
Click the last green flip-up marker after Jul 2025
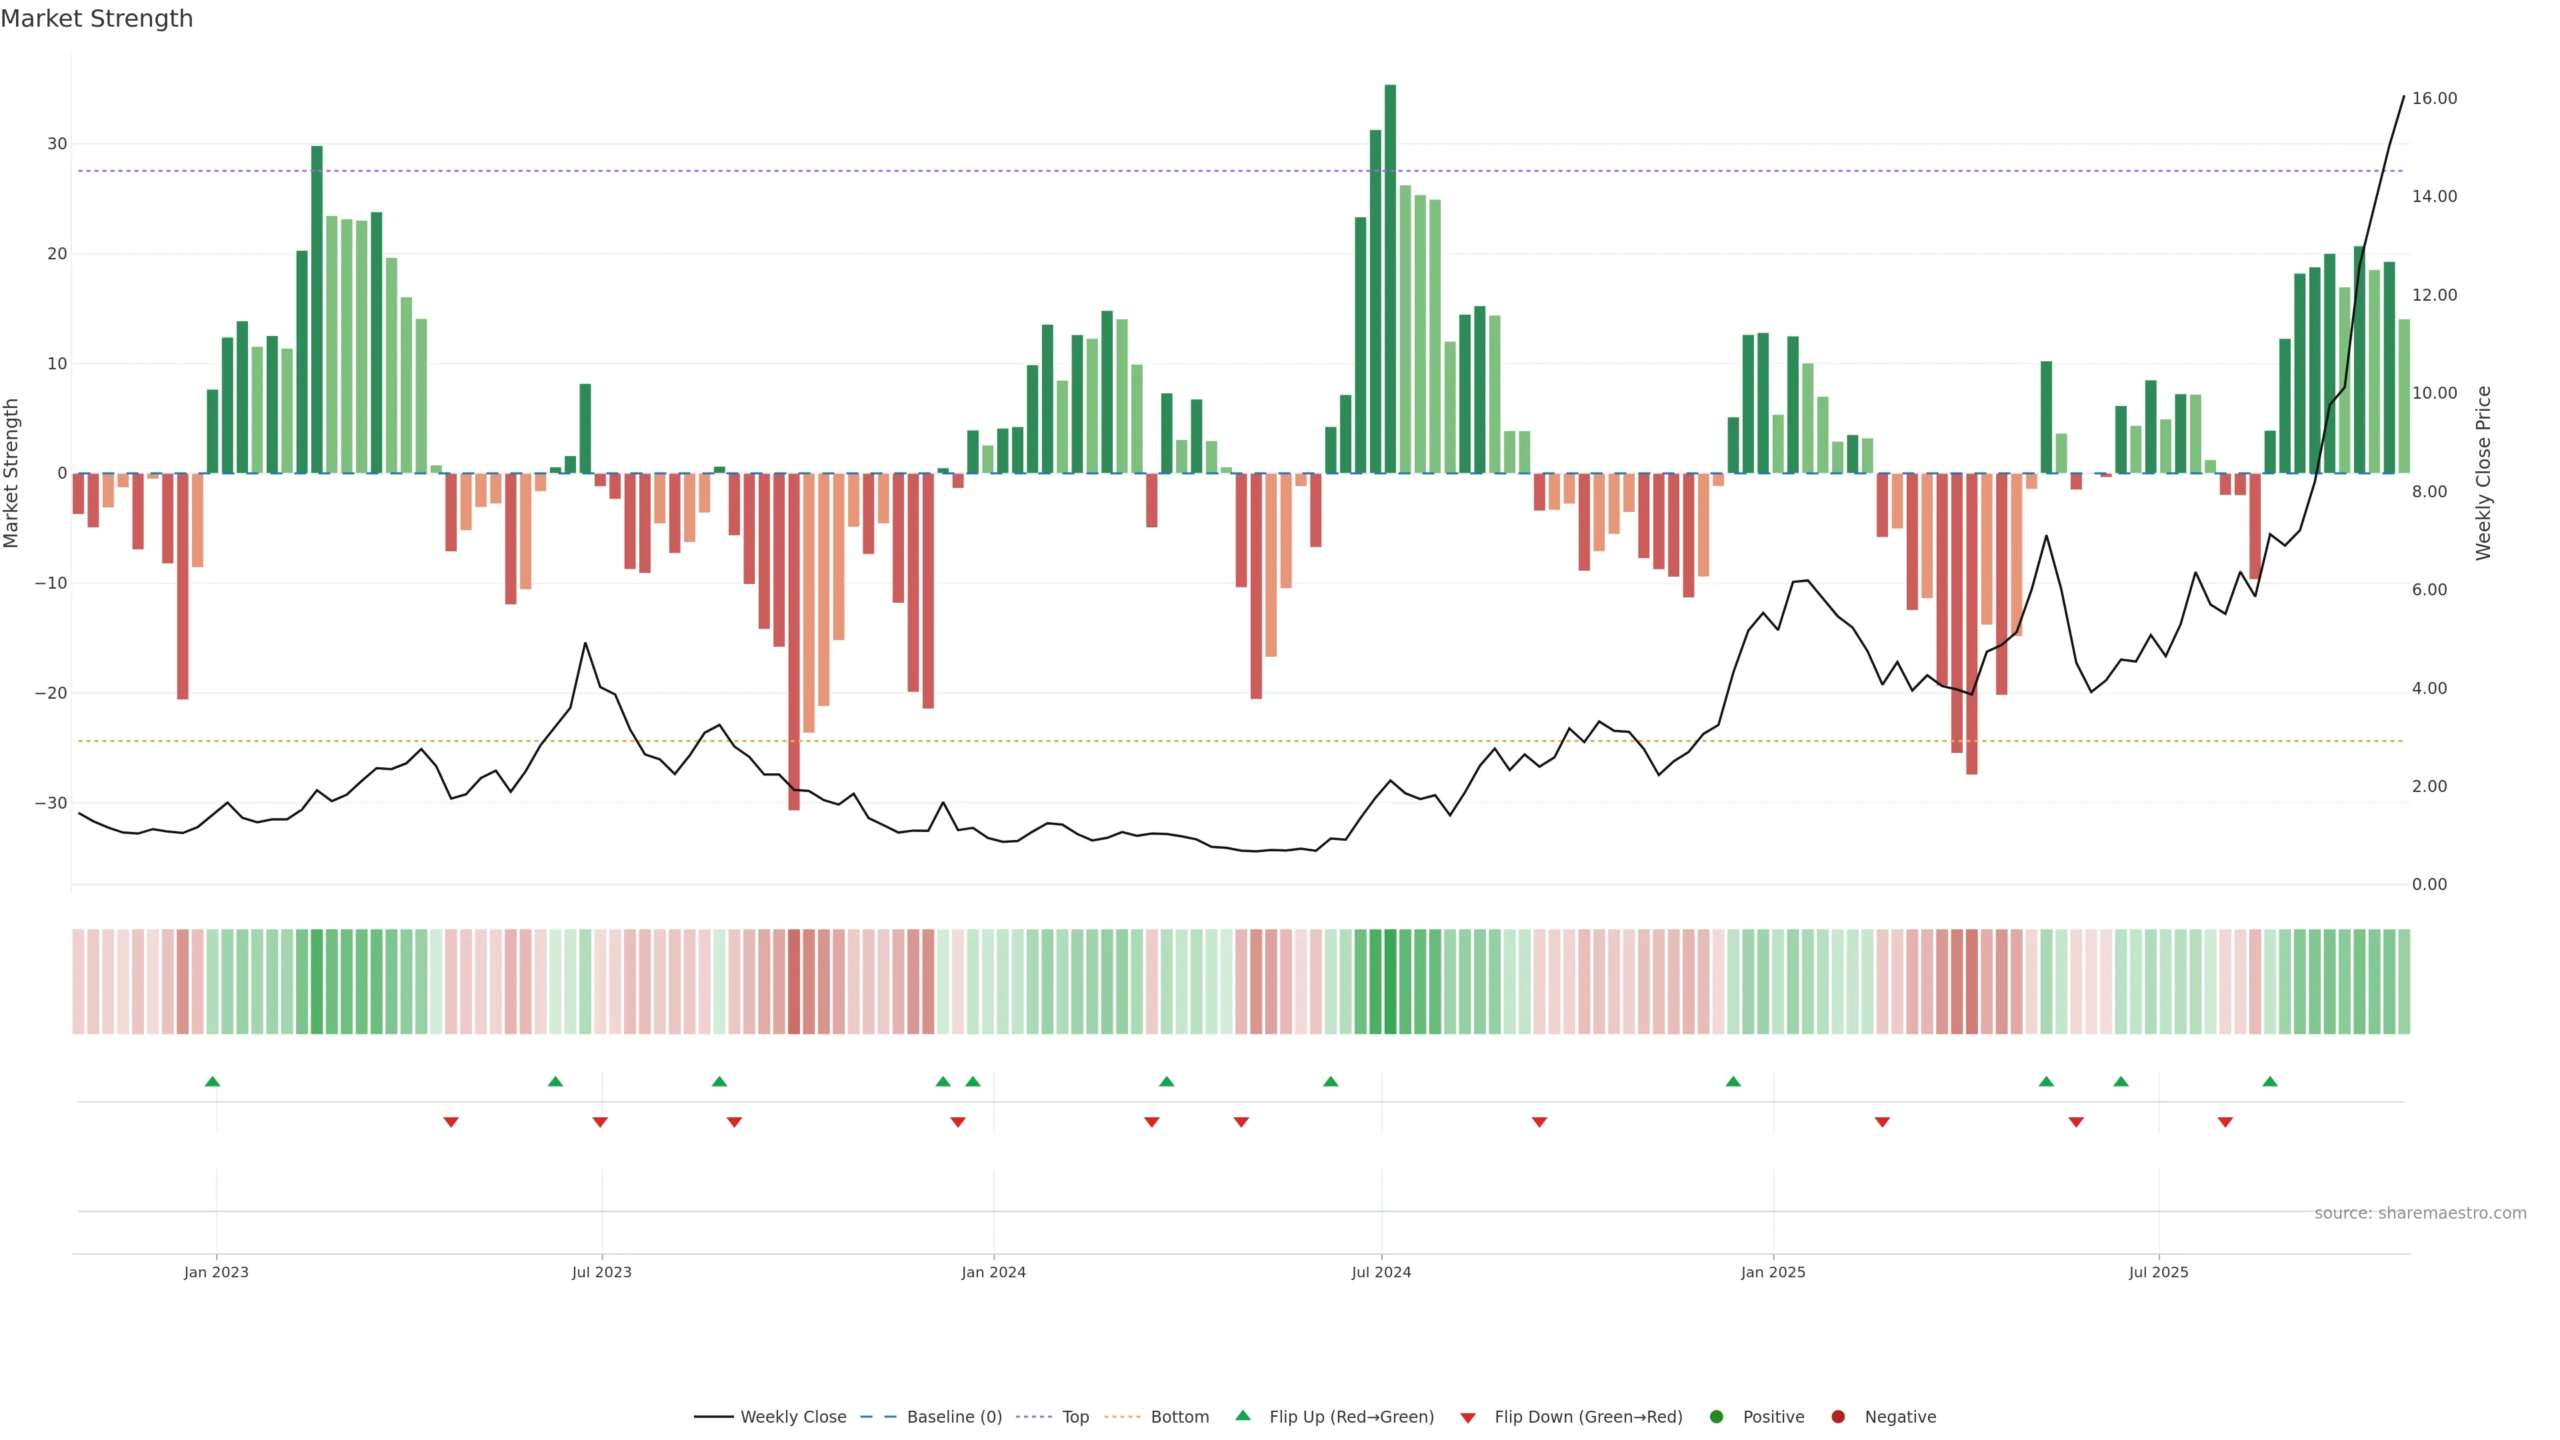click(x=2270, y=1081)
